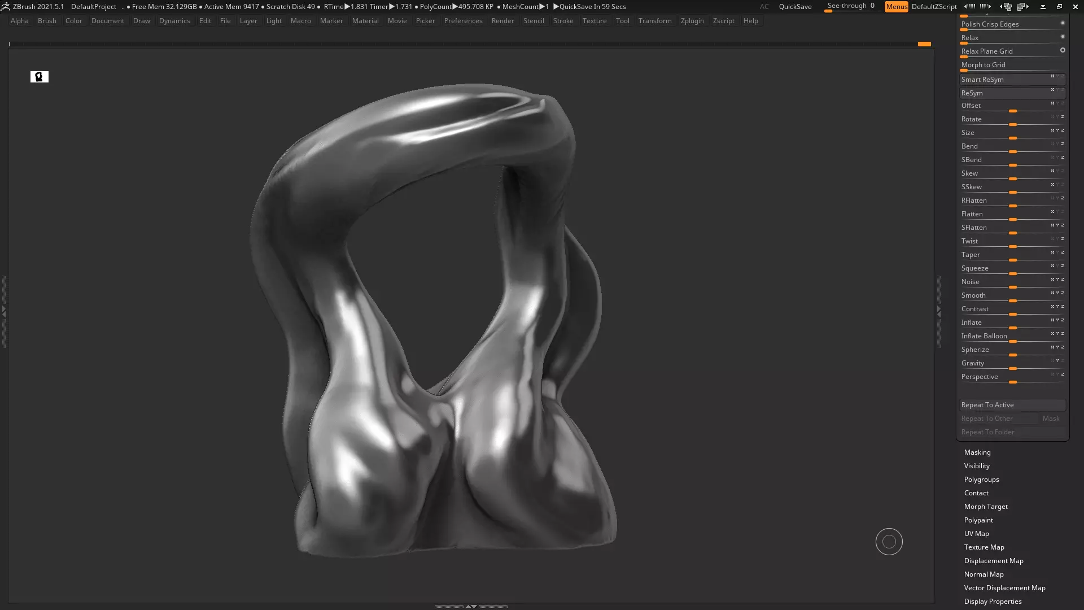Open the Zplugin menu
1084x610 pixels.
pos(692,21)
